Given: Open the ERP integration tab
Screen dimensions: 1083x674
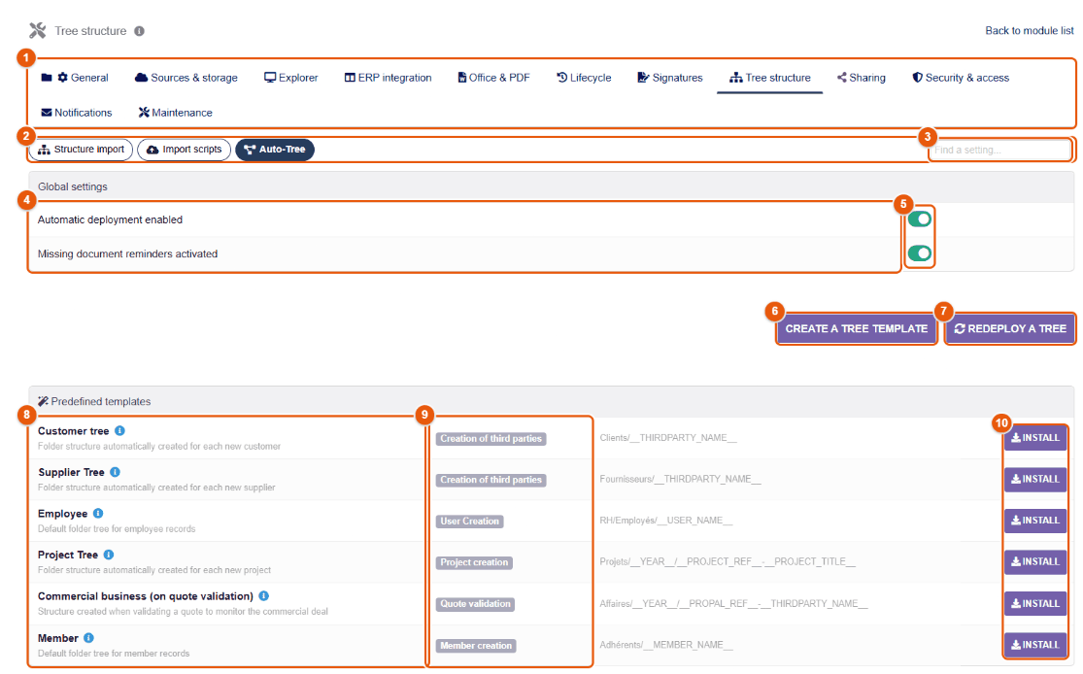Looking at the screenshot, I should [389, 78].
